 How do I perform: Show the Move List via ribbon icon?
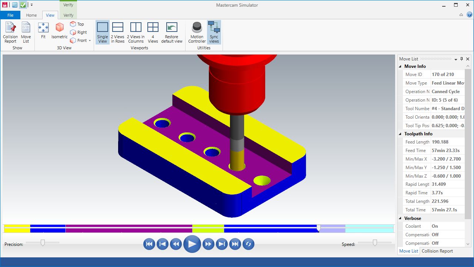[x=26, y=33]
